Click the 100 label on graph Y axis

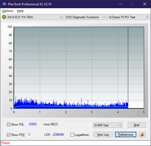coord(10,27)
